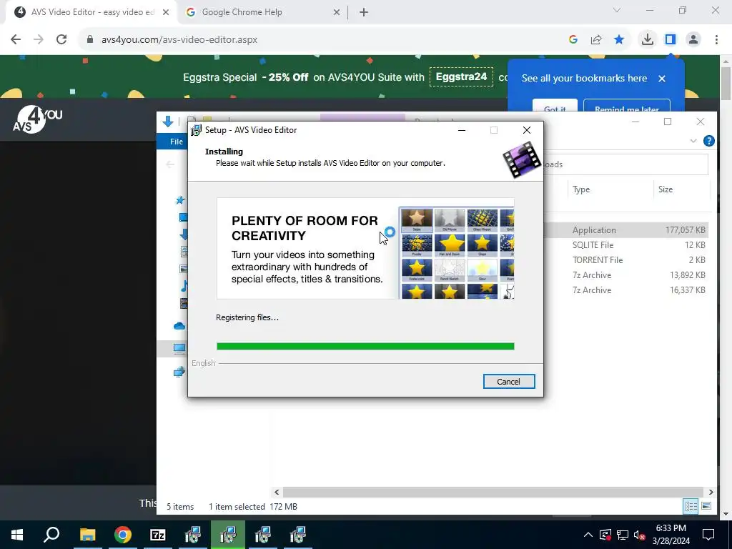The height and width of the screenshot is (549, 732).
Task: Sort by the Size column header
Action: click(666, 189)
